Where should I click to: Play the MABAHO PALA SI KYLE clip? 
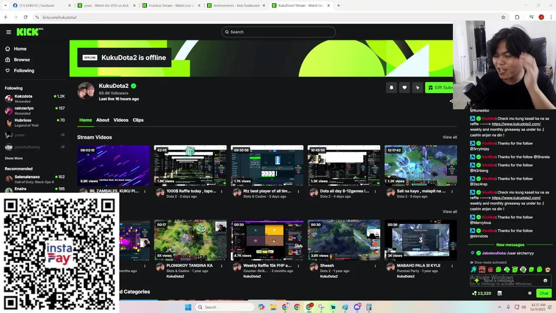click(x=420, y=240)
